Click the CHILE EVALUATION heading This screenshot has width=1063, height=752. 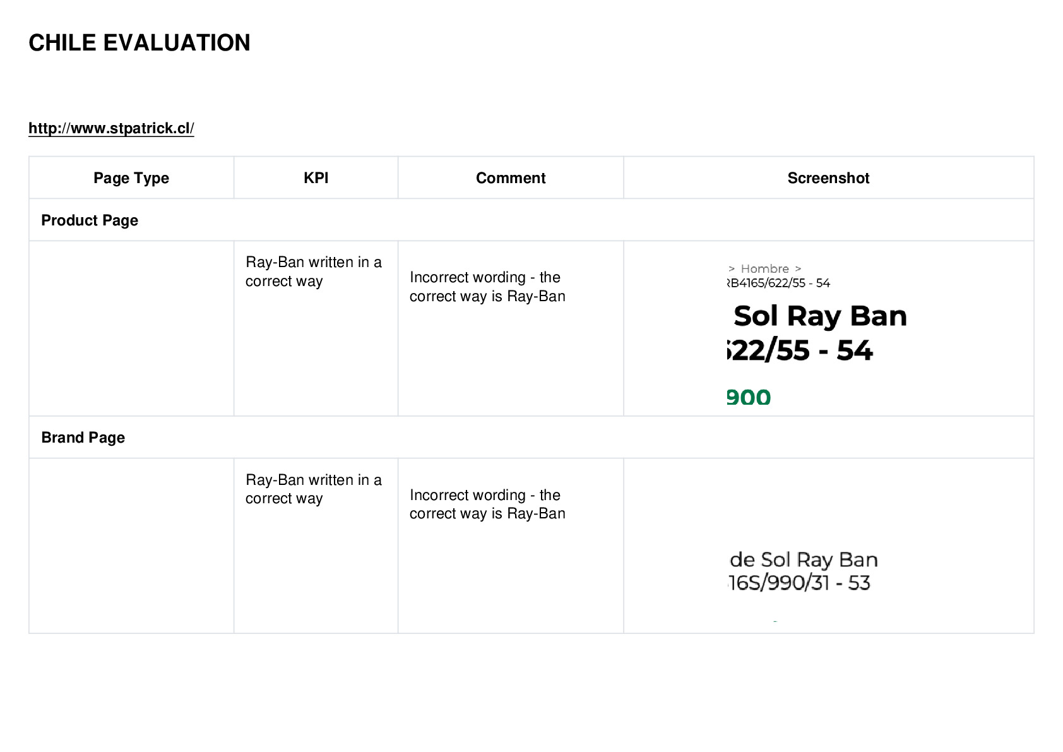click(140, 43)
